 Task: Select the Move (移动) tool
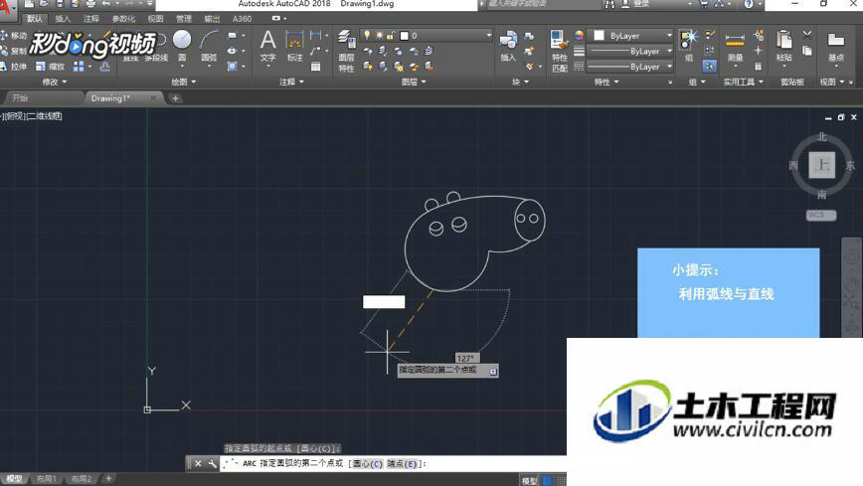pyautogui.click(x=14, y=35)
